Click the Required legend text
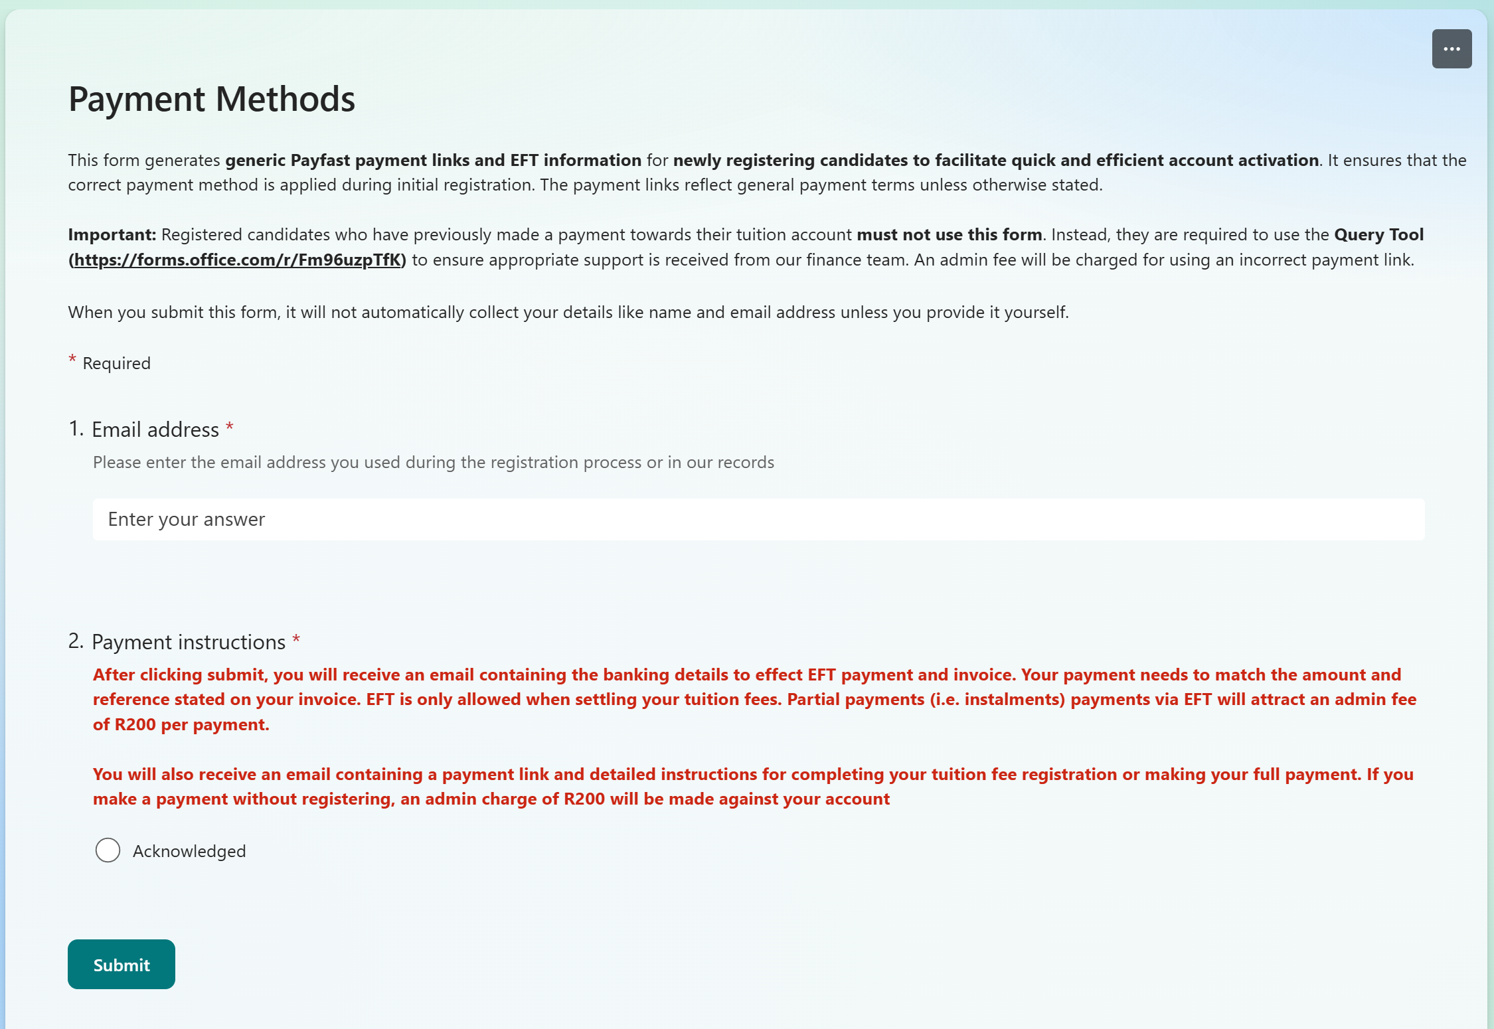This screenshot has width=1494, height=1029. point(117,363)
